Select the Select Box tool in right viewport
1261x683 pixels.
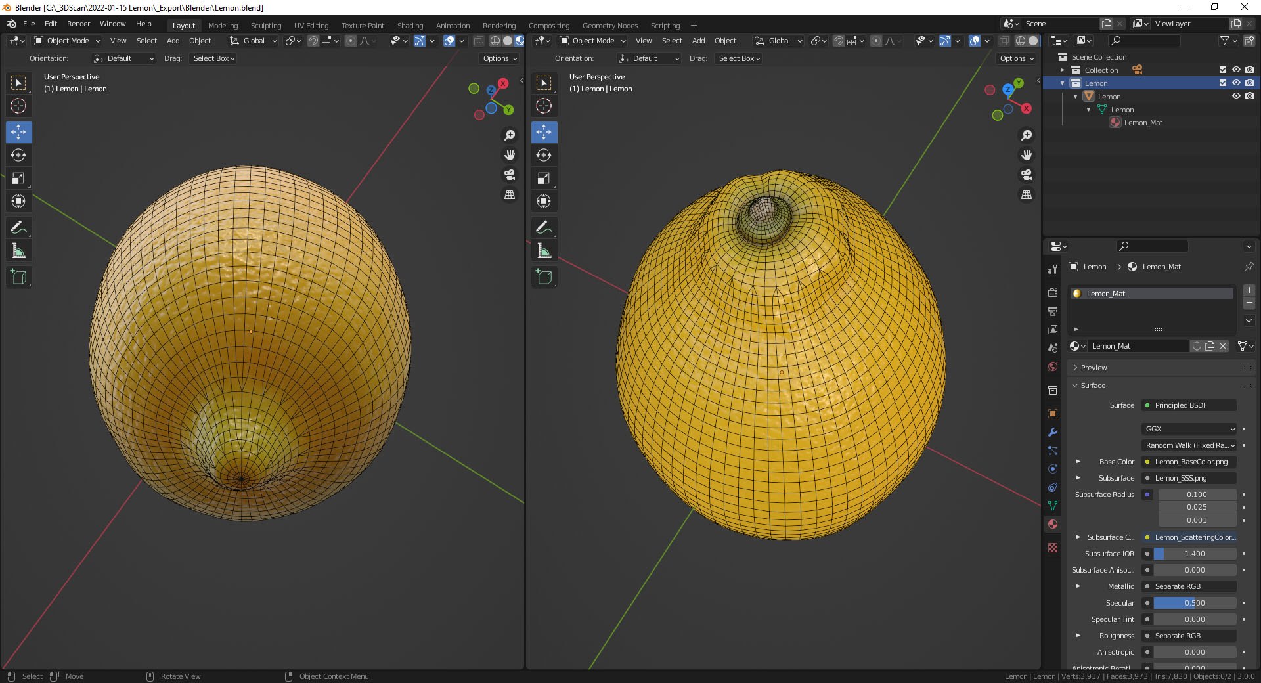tap(544, 83)
